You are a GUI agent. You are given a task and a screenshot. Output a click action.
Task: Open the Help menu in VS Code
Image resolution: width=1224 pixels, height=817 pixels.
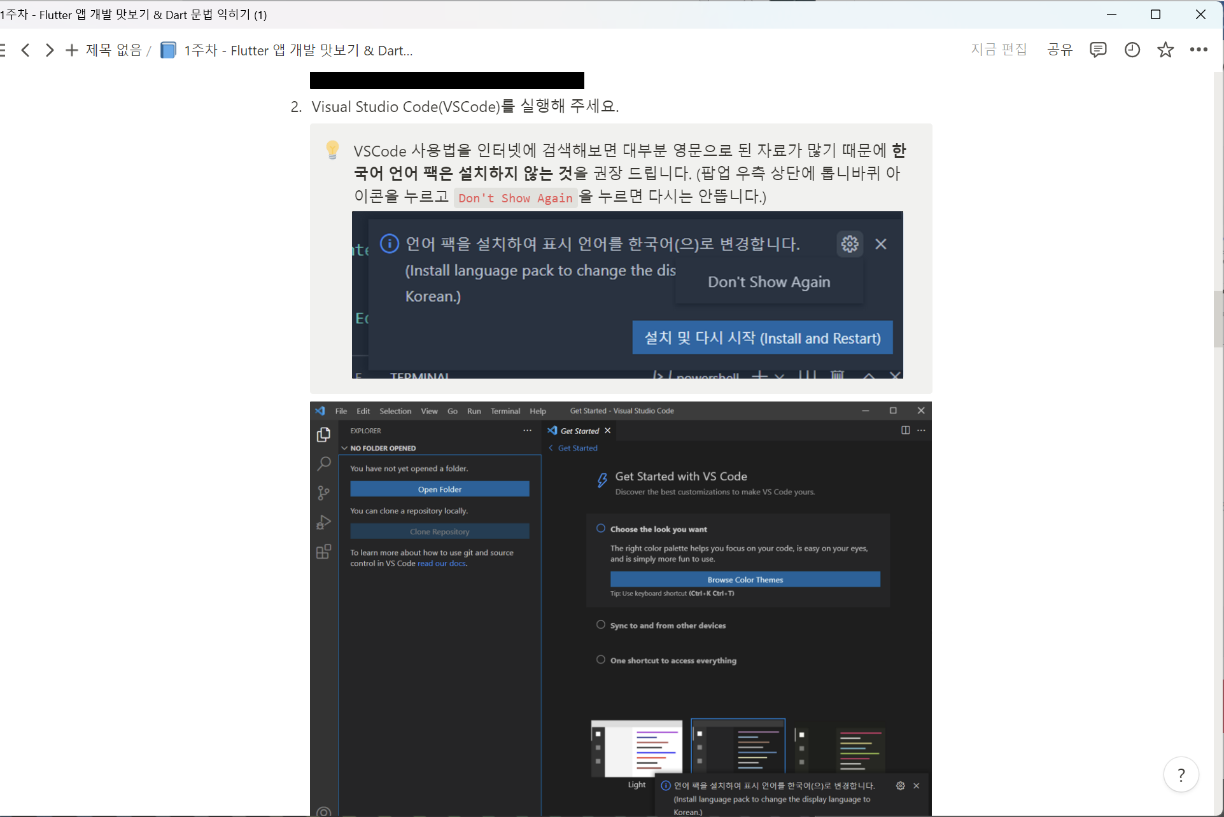(x=538, y=411)
